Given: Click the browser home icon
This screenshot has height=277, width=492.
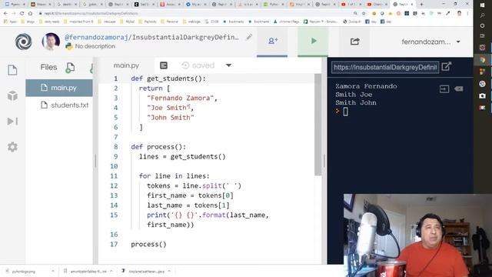Looking at the screenshot, I should click(x=30, y=14).
